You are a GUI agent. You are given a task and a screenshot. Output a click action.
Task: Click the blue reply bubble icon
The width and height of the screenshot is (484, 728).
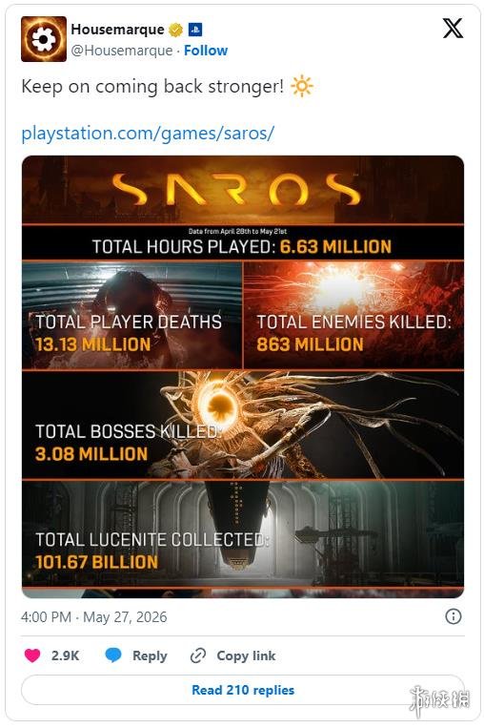[x=113, y=655]
